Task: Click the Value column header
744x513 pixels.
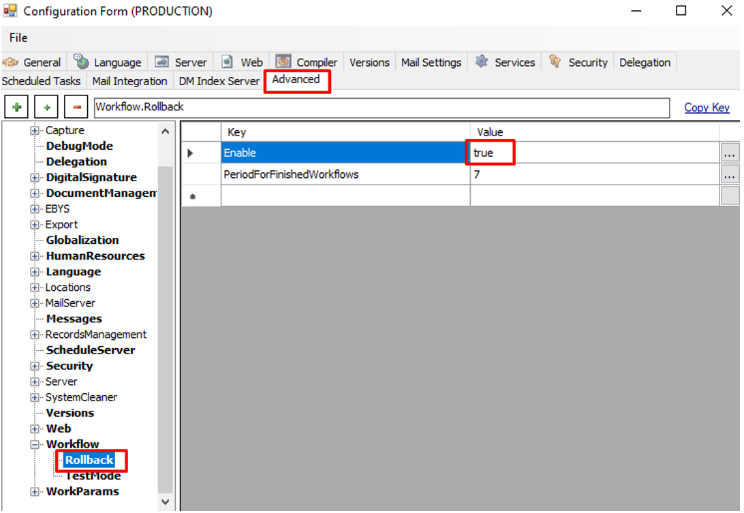Action: pos(595,132)
